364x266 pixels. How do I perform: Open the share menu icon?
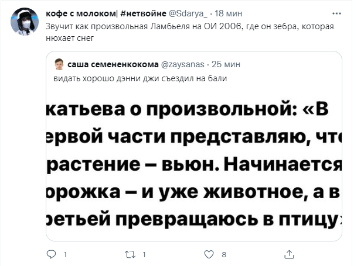288,254
